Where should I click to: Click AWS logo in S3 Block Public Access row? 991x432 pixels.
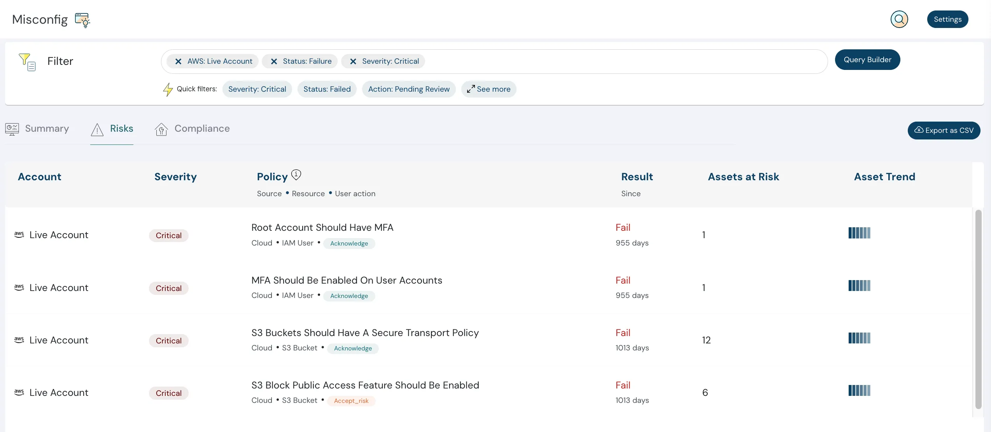pos(19,392)
